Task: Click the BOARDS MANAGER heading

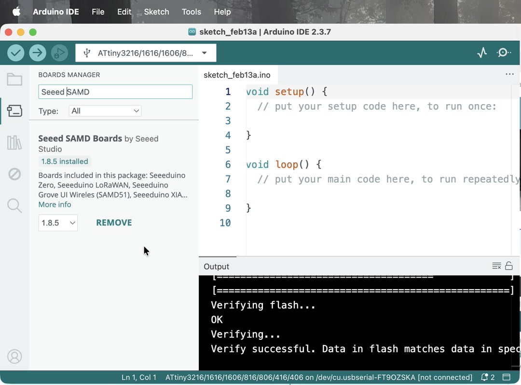Action: coord(69,75)
